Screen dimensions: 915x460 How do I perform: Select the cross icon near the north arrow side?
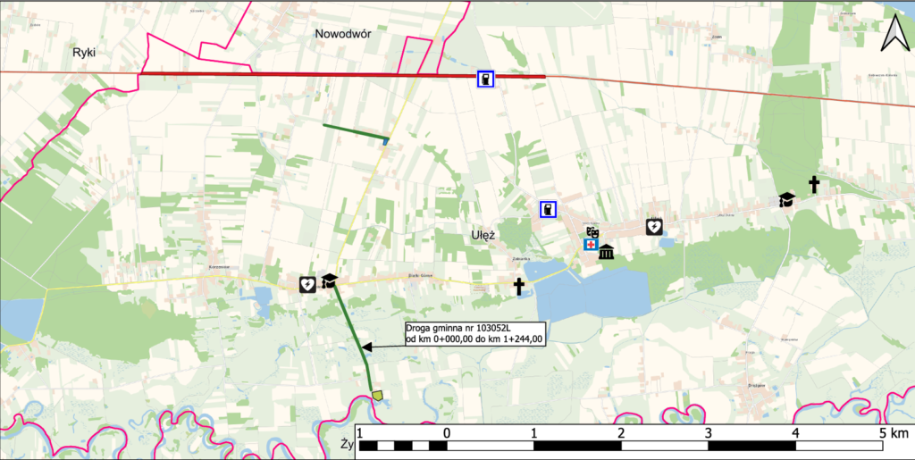(814, 185)
